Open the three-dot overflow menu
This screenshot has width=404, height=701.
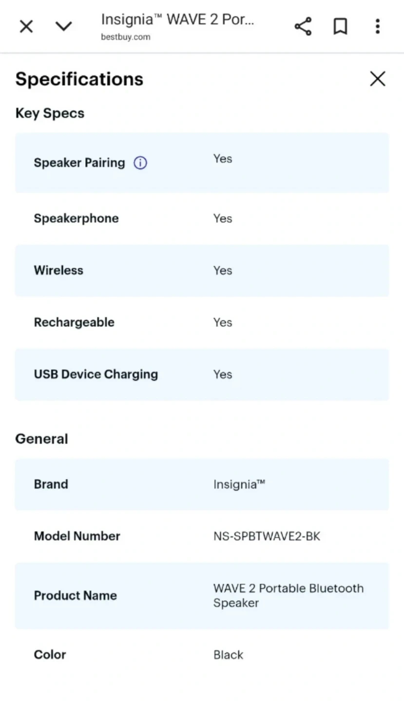pyautogui.click(x=377, y=26)
